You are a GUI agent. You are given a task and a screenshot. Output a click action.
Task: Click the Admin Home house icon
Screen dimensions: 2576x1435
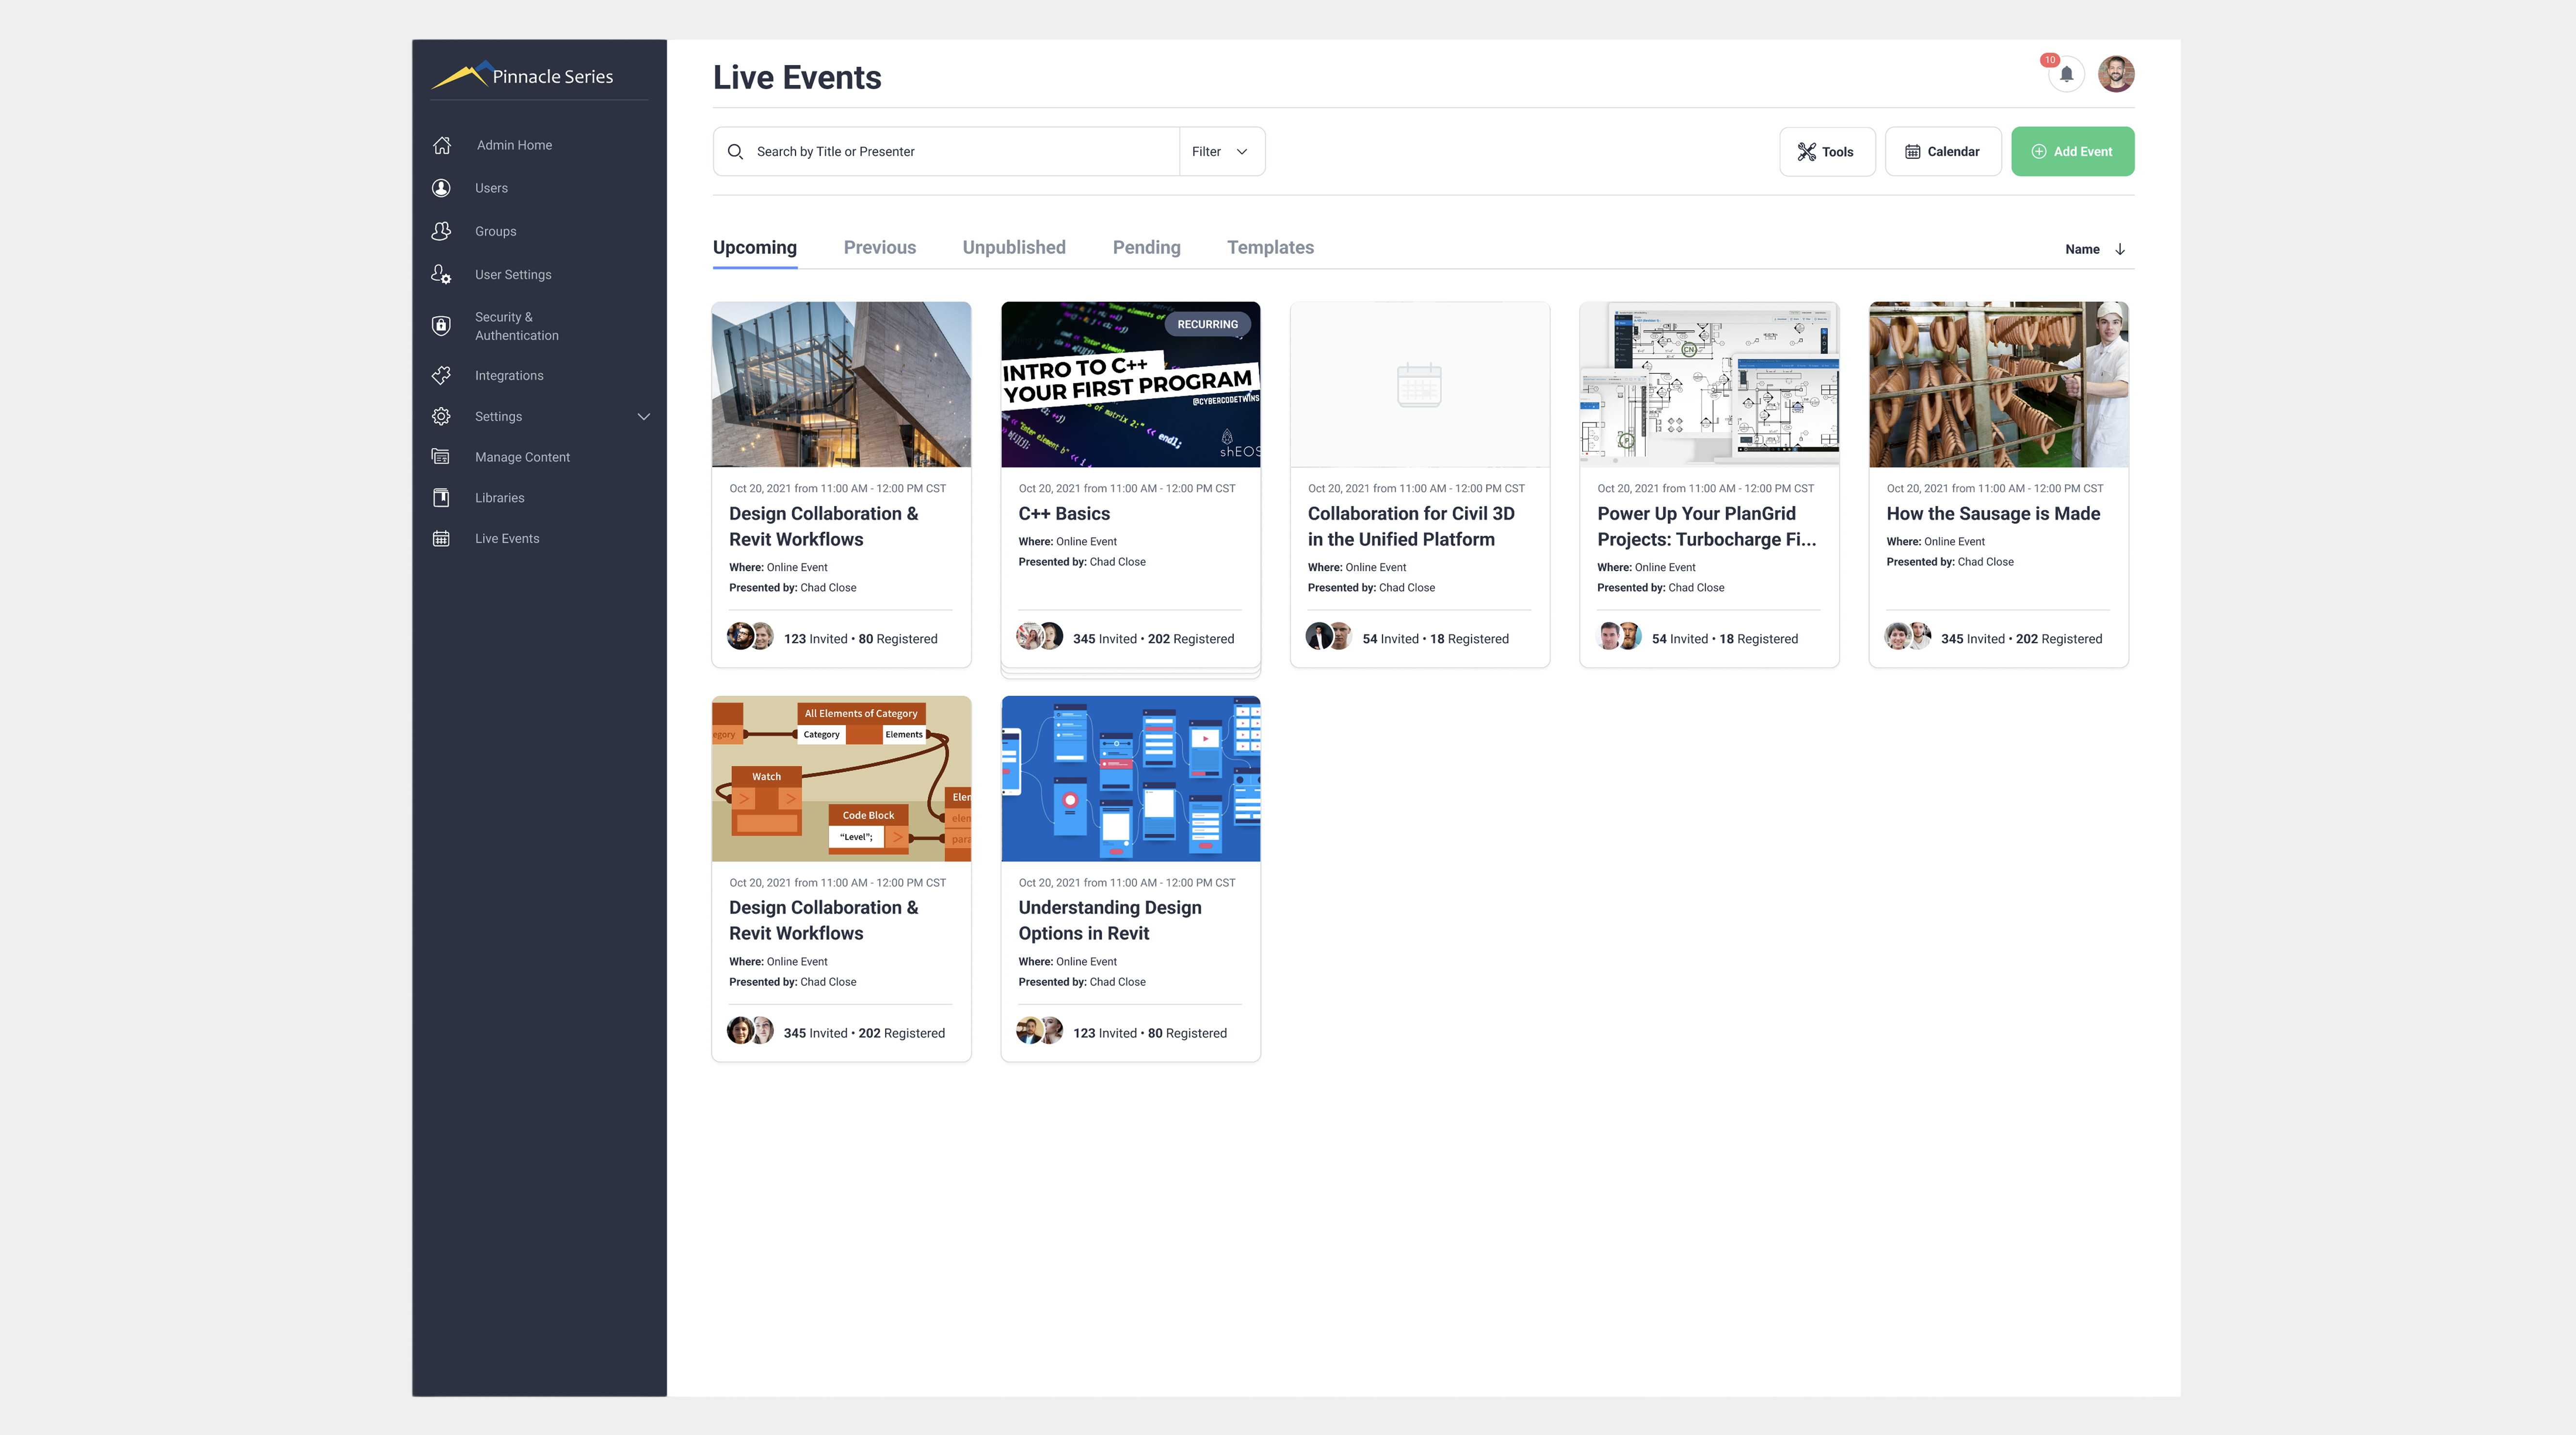(x=442, y=145)
